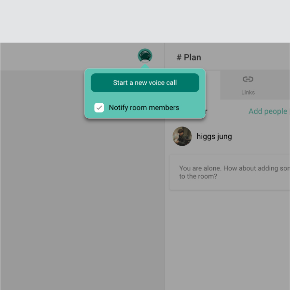Screen dimensions: 290x290
Task: Click the 'You are alone' suggestion card
Action: point(230,172)
